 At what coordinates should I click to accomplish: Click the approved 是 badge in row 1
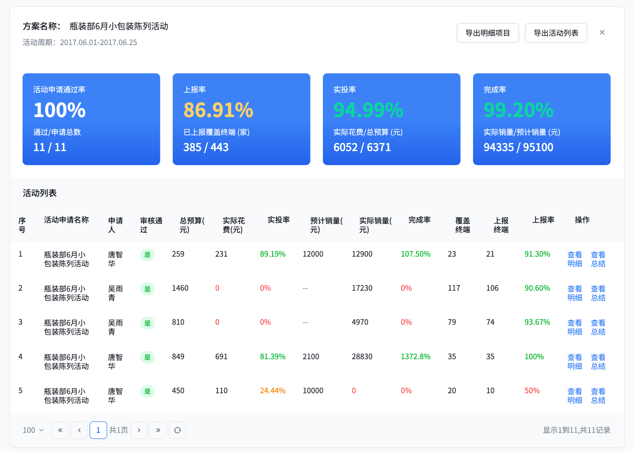147,255
